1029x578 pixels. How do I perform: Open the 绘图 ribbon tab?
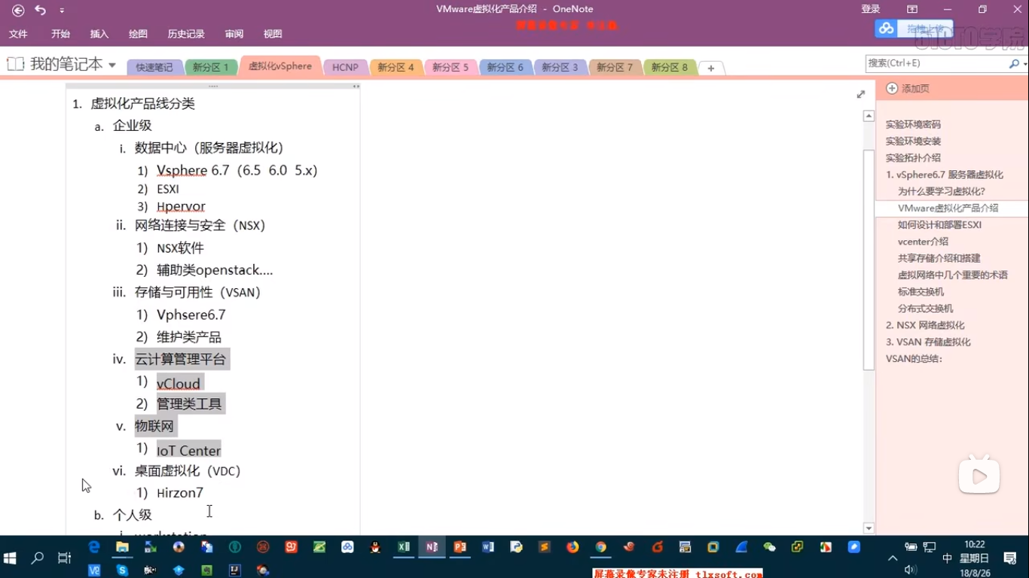tap(138, 34)
